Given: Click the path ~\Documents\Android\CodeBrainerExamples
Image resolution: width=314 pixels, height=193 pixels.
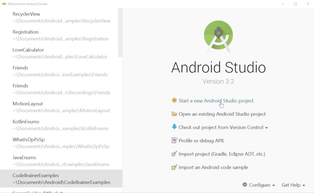Looking at the screenshot, I should tap(61, 182).
